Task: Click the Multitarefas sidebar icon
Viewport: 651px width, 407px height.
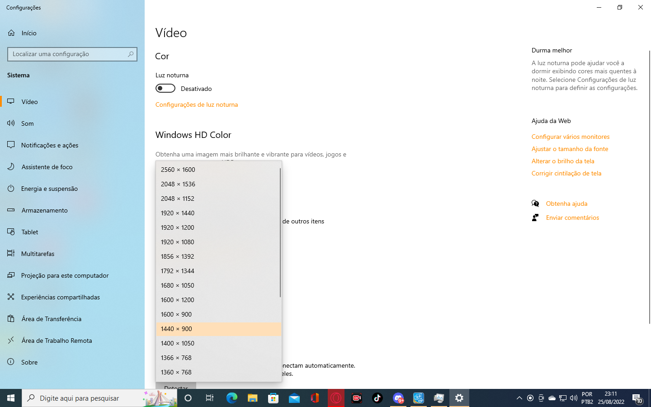Action: coord(11,254)
